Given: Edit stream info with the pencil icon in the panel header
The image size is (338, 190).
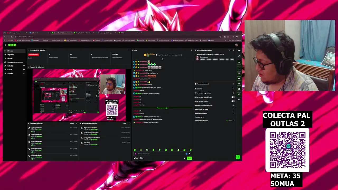Looking at the screenshot, I should point(230,50).
